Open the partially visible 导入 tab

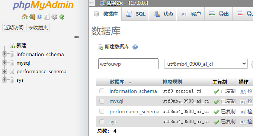[x=243, y=14]
